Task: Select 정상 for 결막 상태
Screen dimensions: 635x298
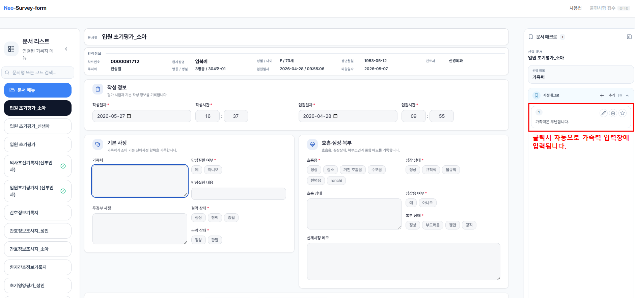Action: [x=198, y=218]
